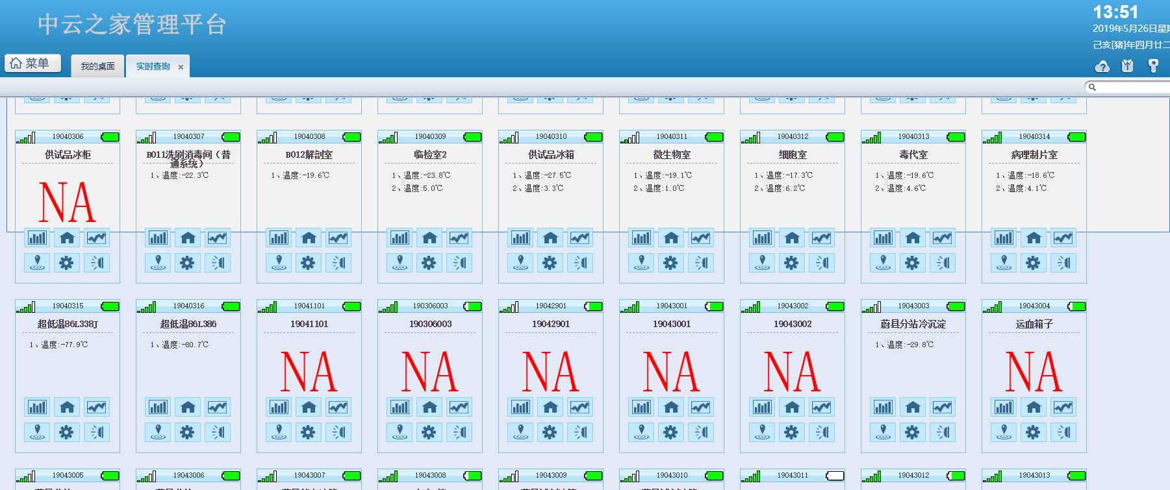The height and width of the screenshot is (490, 1170).
Task: Select the 供试品冰柜 device title
Action: pyautogui.click(x=68, y=155)
